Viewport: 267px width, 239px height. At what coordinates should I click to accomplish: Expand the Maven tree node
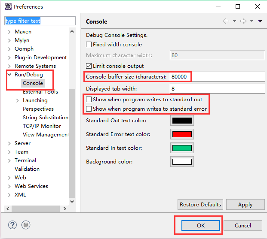coord(9,32)
